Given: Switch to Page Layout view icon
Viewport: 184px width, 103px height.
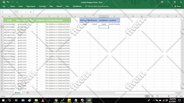Looking at the screenshot, I should tap(152, 96).
